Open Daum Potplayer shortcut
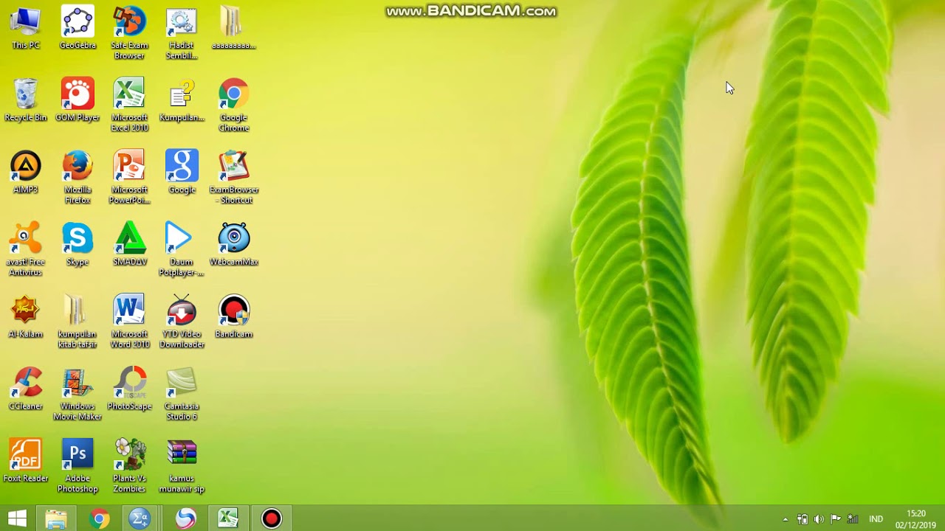The width and height of the screenshot is (945, 531). [x=182, y=250]
